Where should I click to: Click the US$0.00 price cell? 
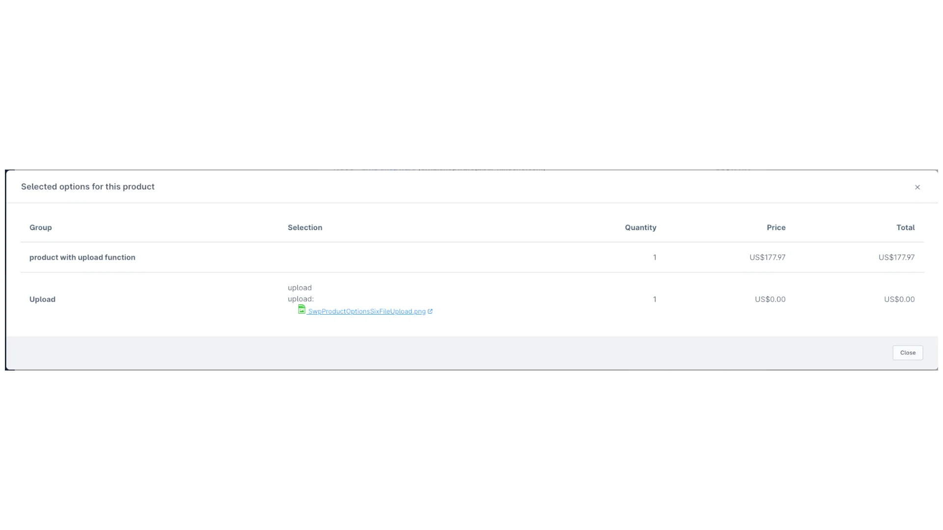770,299
